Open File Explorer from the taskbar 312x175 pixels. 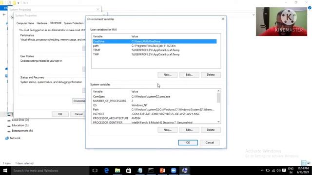(x=117, y=171)
